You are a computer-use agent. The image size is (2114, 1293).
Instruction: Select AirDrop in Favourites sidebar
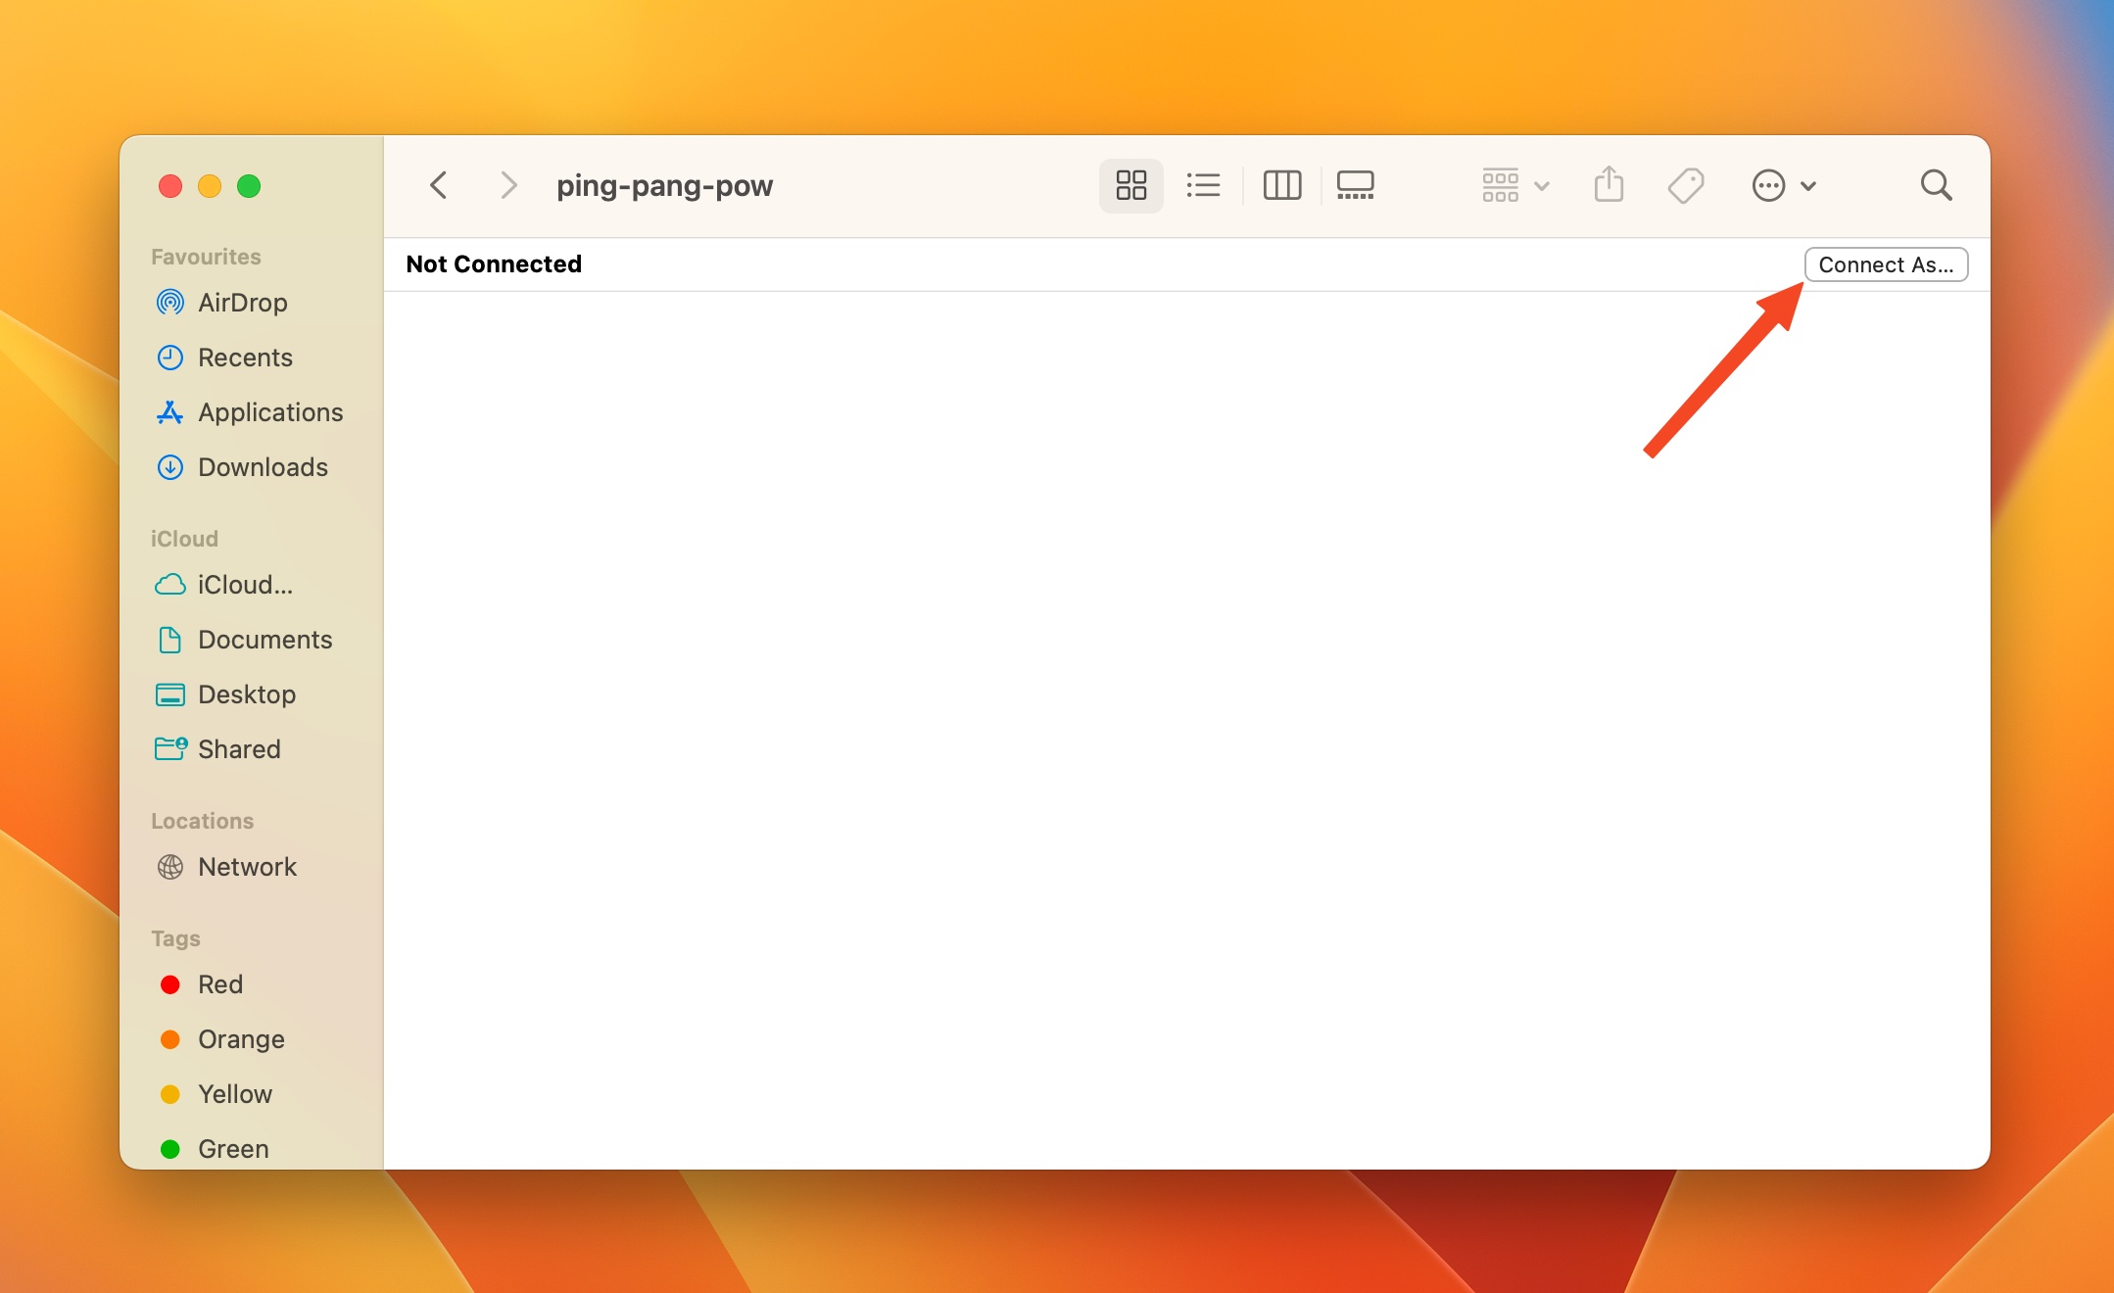click(242, 301)
